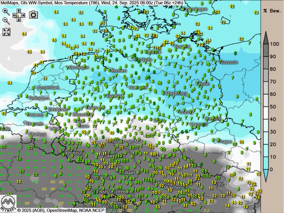Take a snapshot with the camera icon

[33, 15]
